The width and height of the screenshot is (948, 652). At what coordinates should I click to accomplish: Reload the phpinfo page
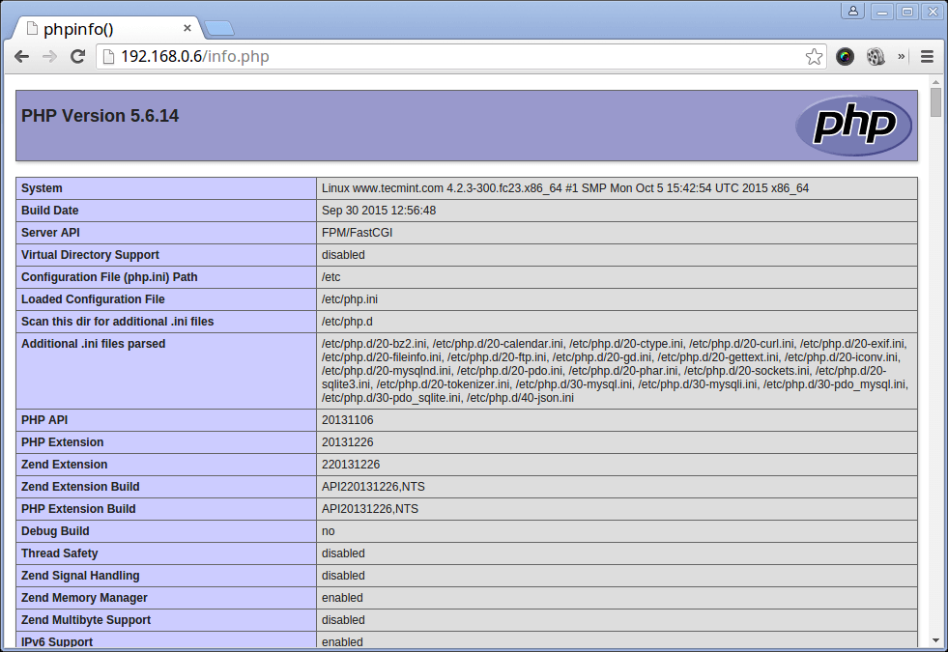78,56
